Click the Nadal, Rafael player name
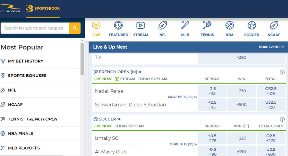Screen dimensions: 288x156 tap(110, 91)
